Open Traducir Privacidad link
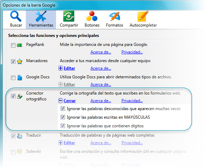Viewport: 206px width, 168px height. click(132, 143)
